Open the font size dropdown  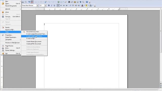click(x=45, y=6)
